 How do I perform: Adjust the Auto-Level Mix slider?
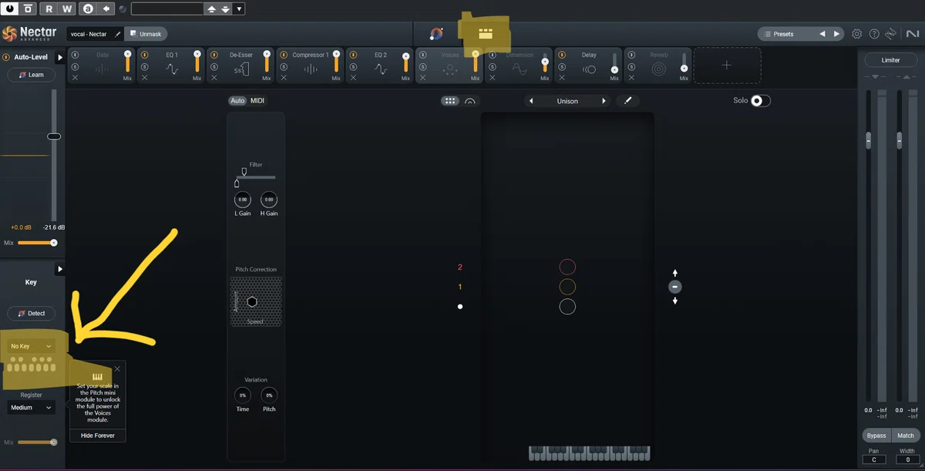point(36,243)
